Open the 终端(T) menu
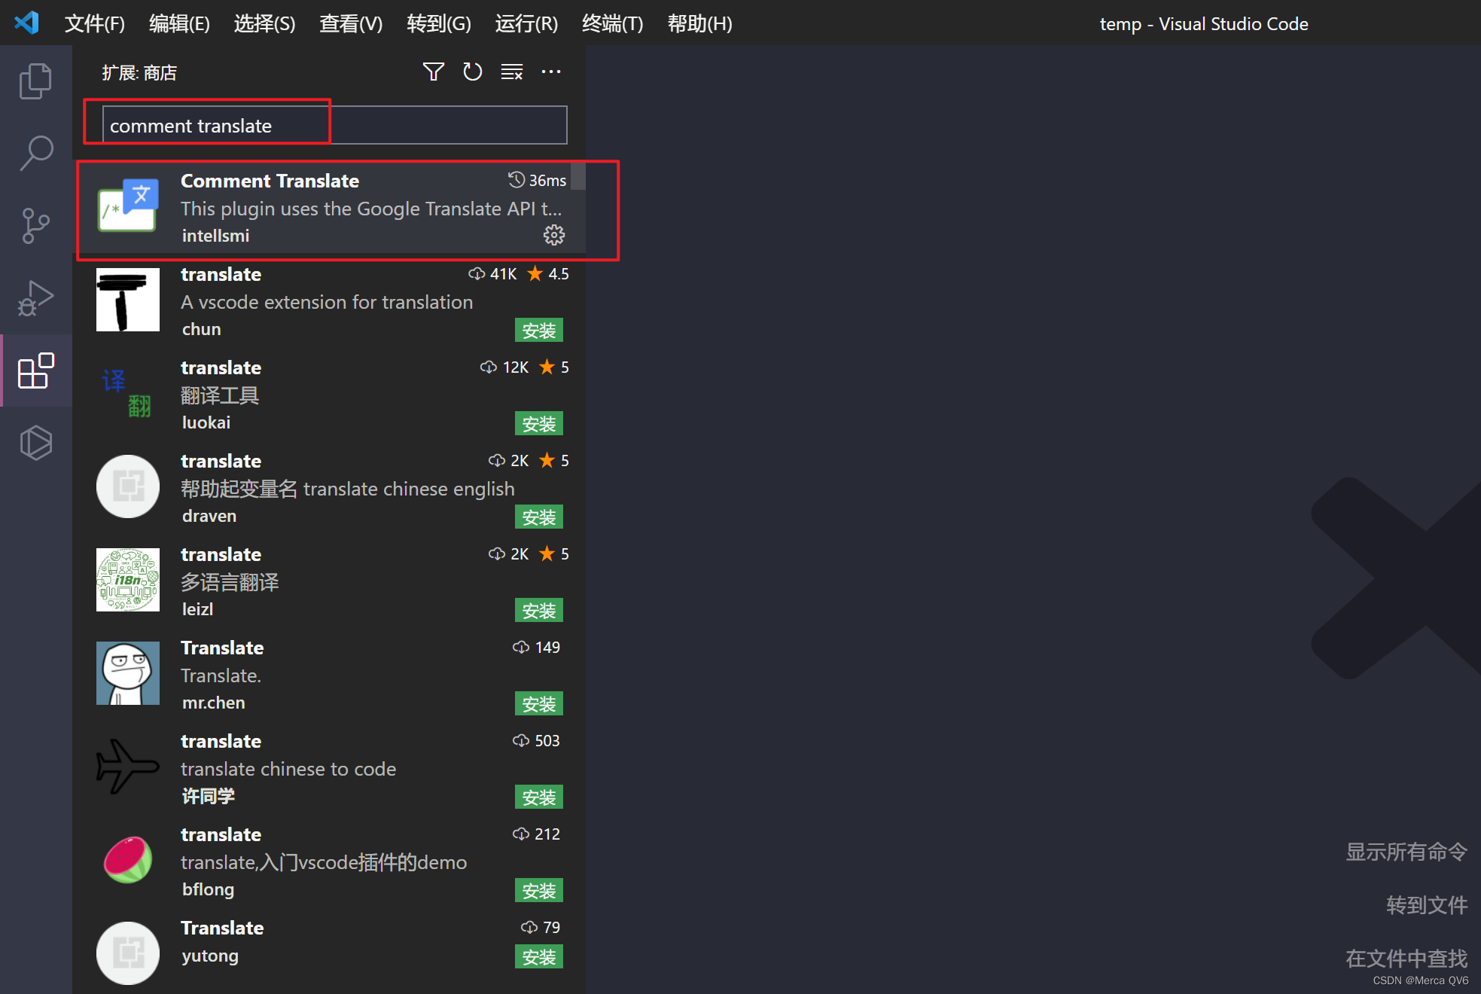Viewport: 1481px width, 994px height. point(612,24)
